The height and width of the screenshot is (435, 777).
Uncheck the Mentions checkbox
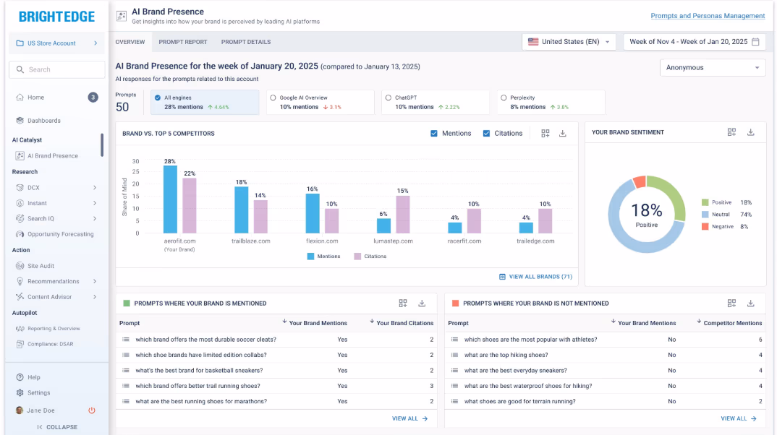(x=433, y=134)
